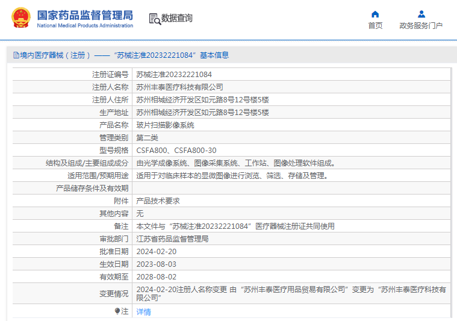Click the 其他内容 label
This screenshot has width=457, height=321.
pyautogui.click(x=114, y=213)
